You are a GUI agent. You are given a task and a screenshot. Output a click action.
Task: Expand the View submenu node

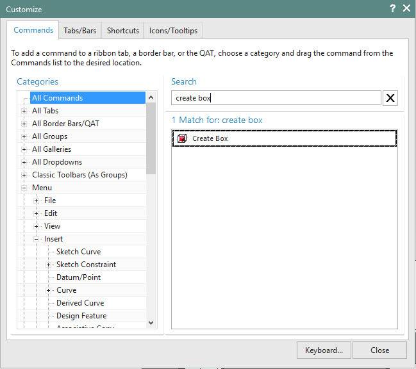36,226
